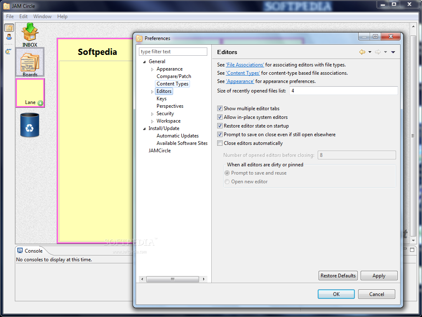Toggle Prompt to save on close checkbox

point(220,135)
